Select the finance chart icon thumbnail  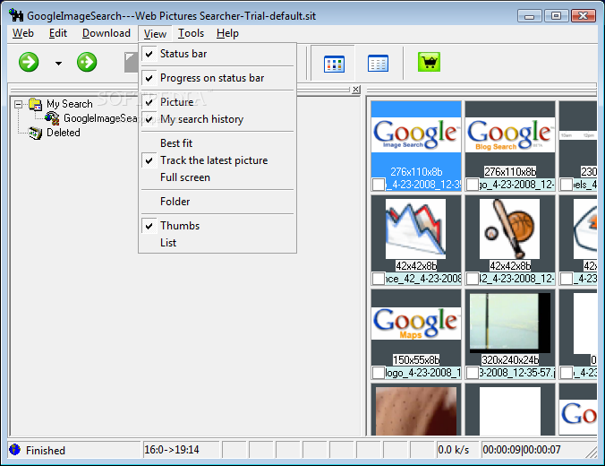click(415, 229)
